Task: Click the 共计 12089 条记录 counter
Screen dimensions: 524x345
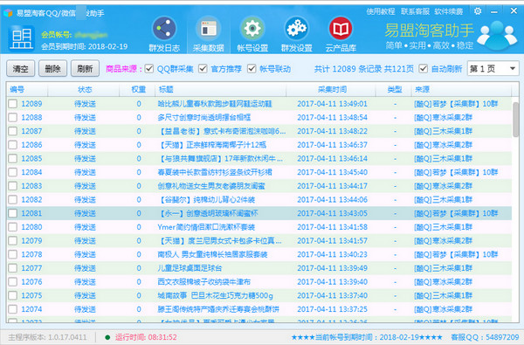Action: pyautogui.click(x=363, y=69)
